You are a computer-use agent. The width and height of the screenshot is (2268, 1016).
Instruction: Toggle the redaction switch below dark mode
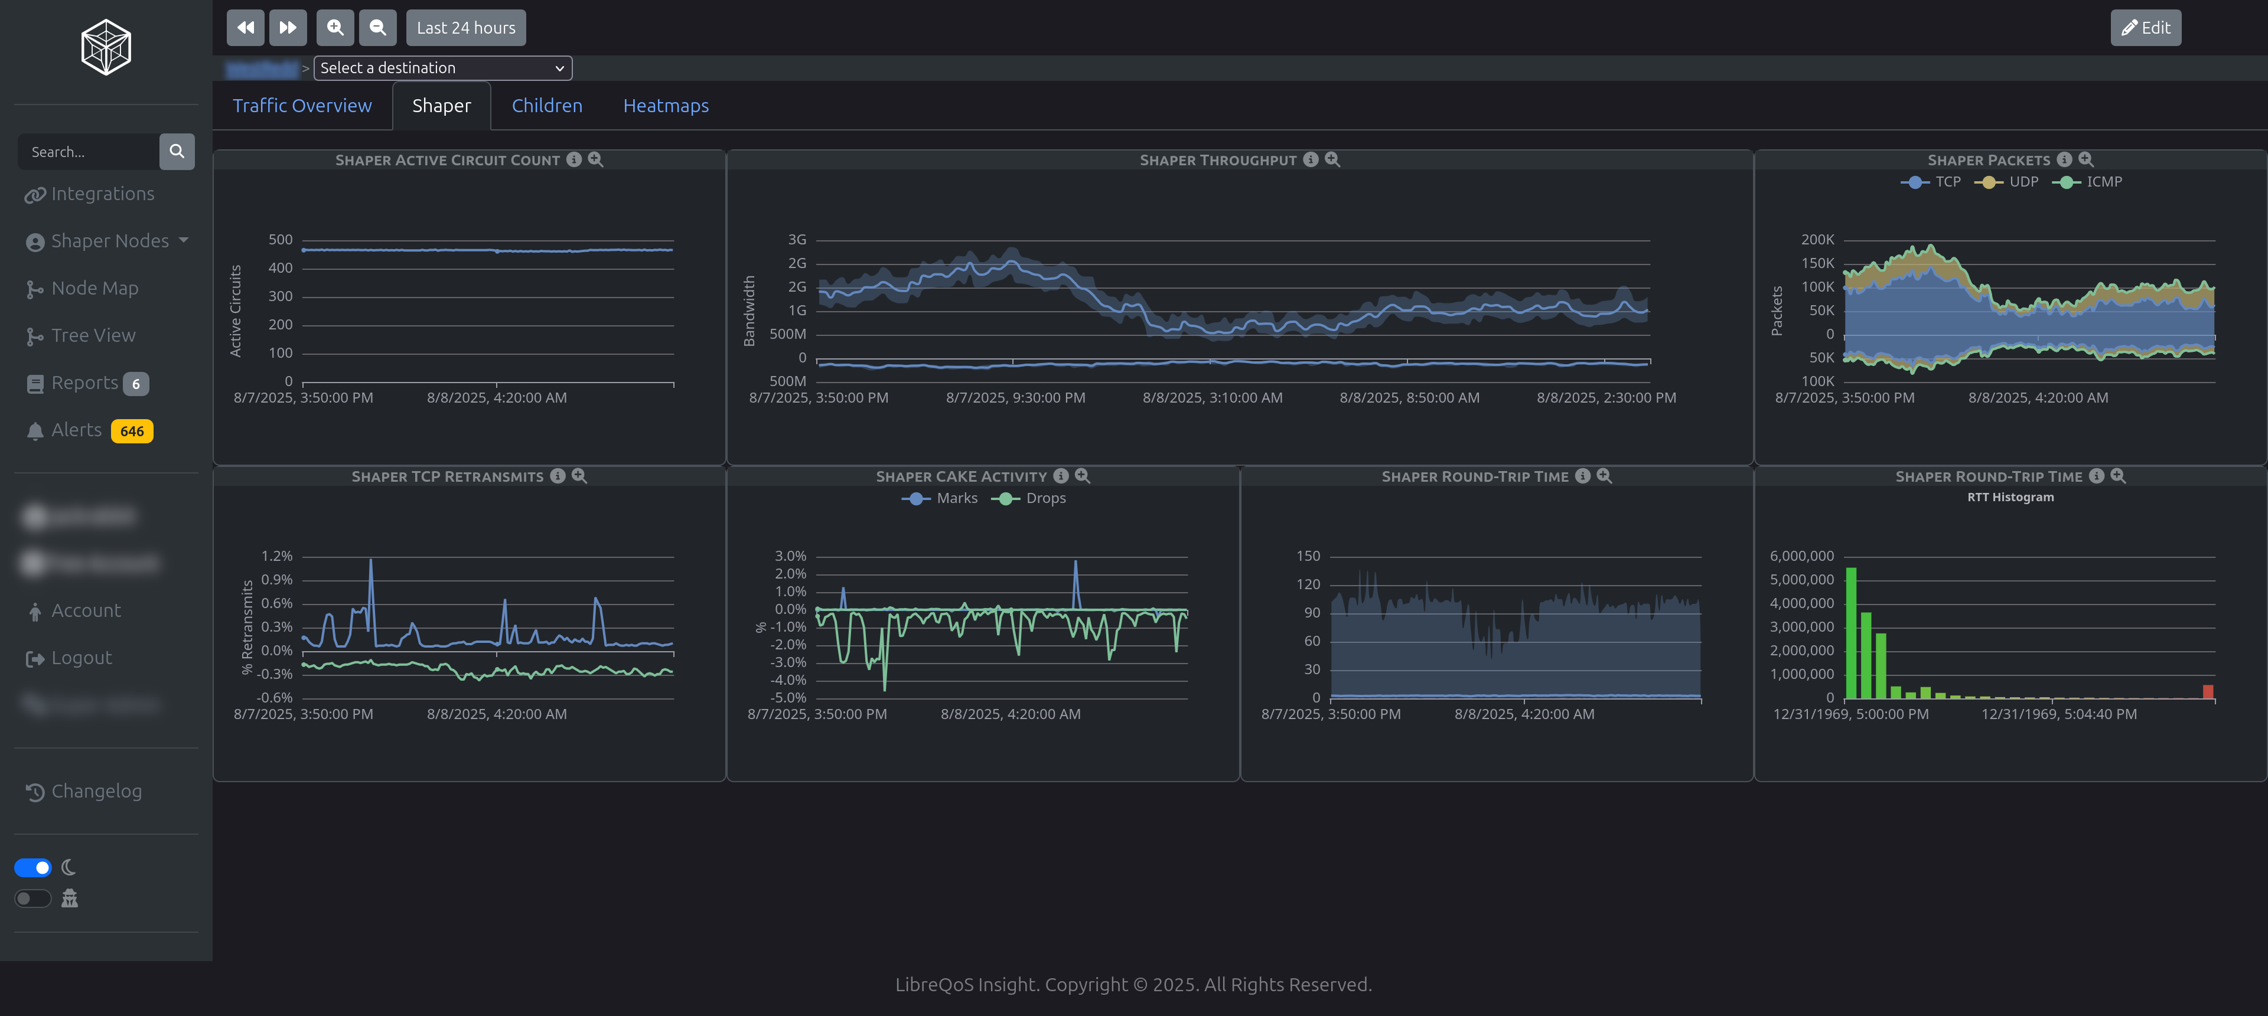[34, 898]
